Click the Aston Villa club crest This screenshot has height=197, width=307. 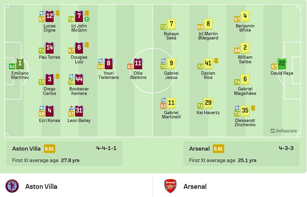12,186
